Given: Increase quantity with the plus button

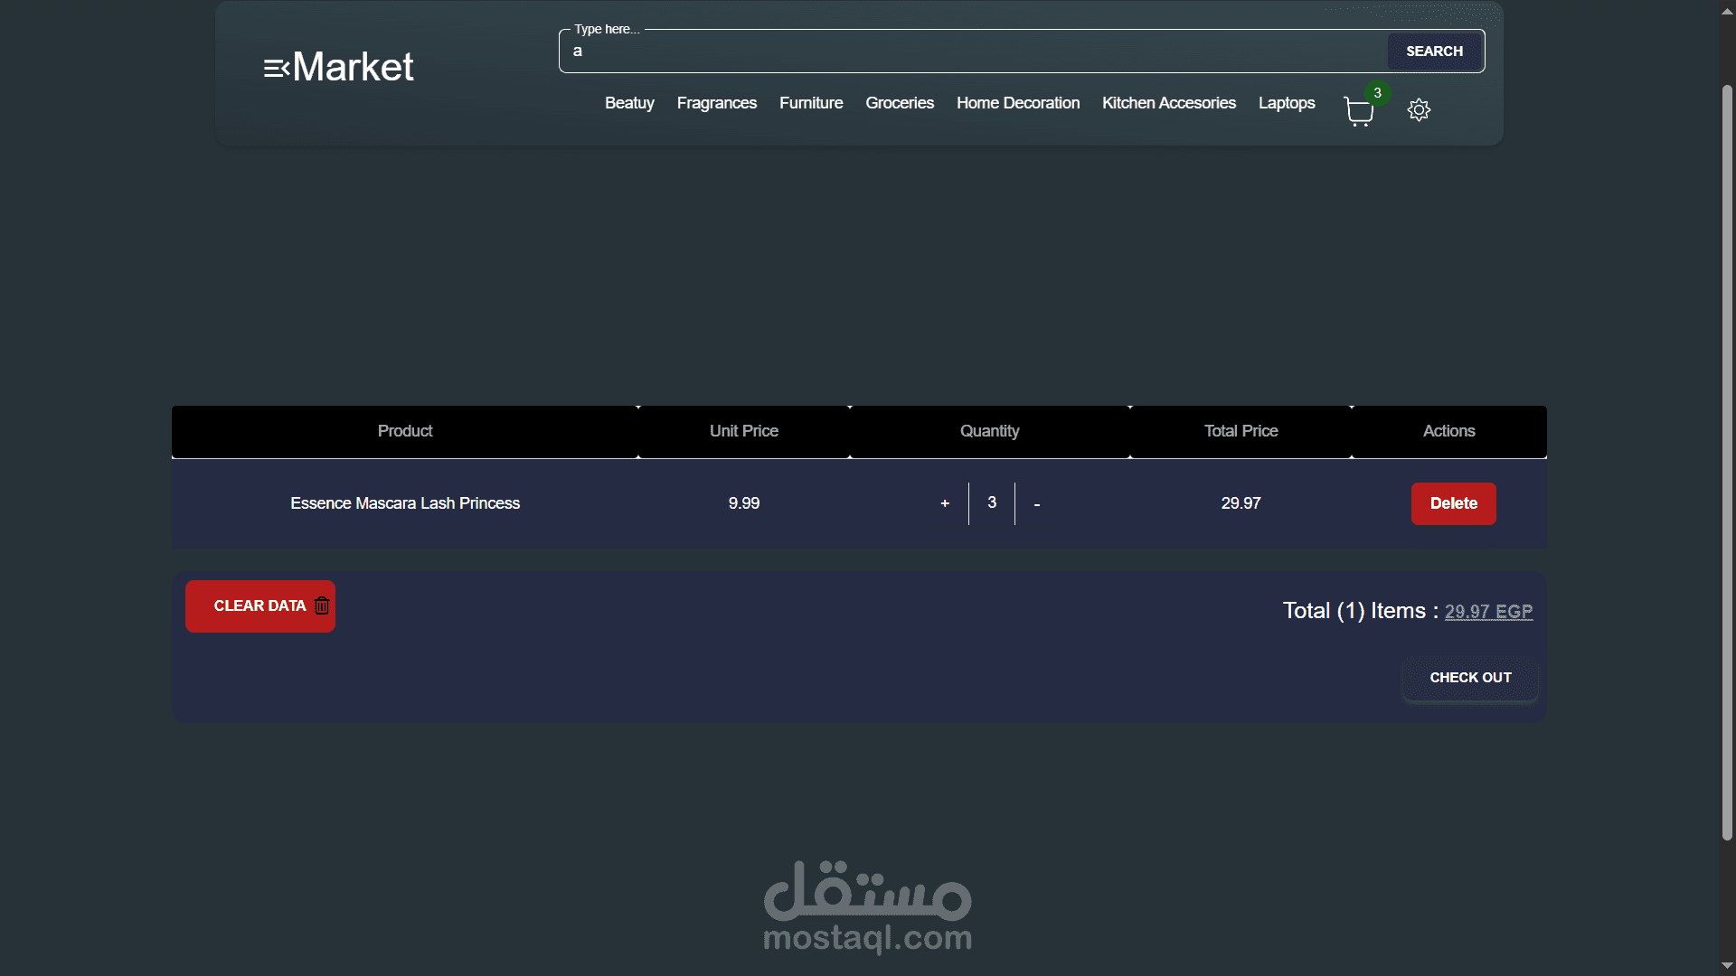Looking at the screenshot, I should (x=945, y=503).
